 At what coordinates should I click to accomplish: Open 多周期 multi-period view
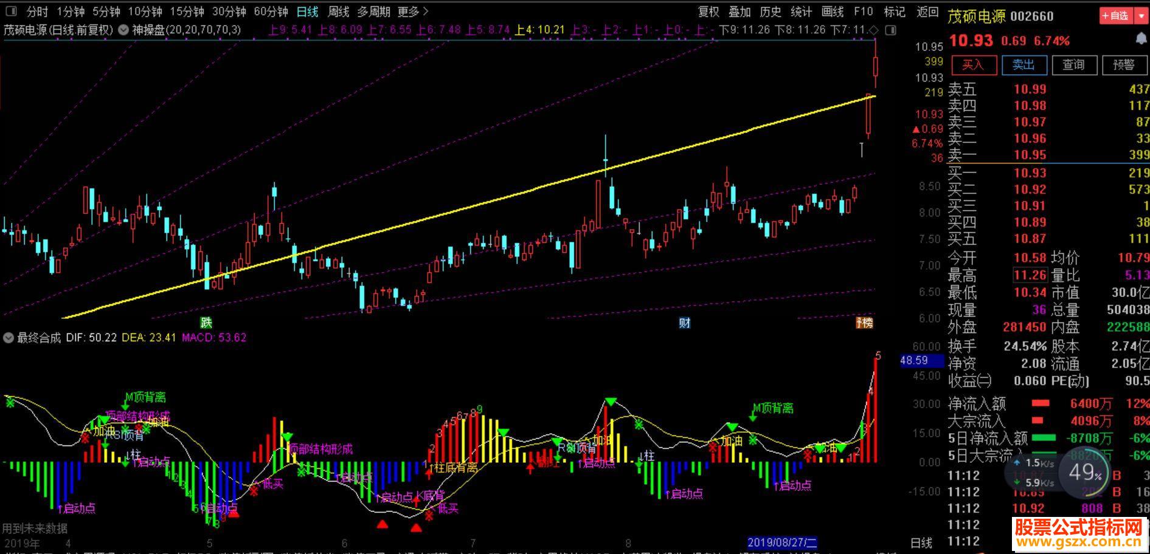373,12
